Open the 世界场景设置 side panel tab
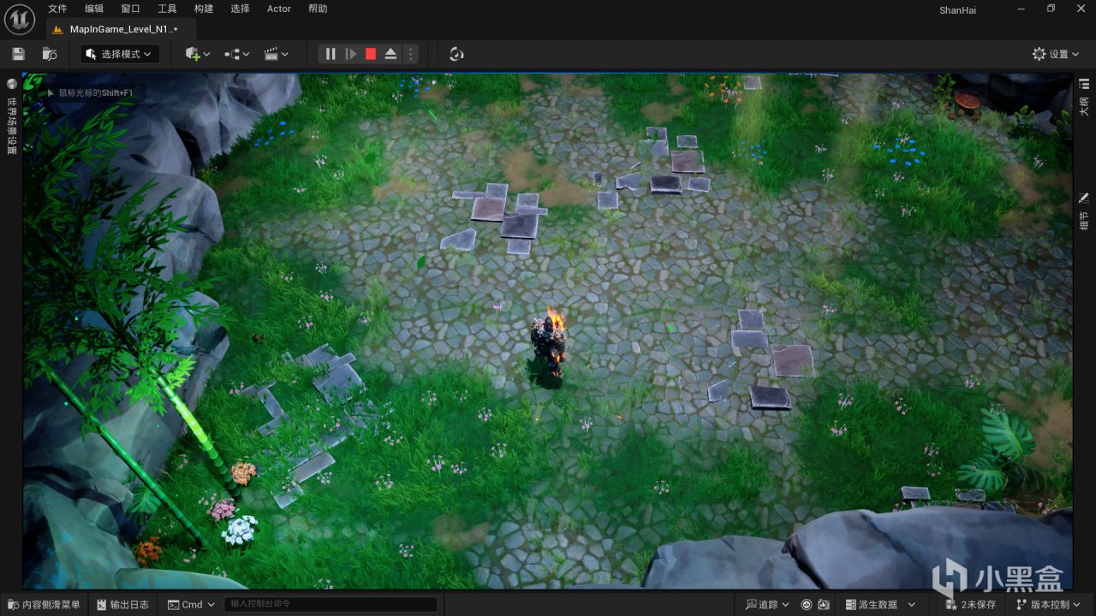Image resolution: width=1096 pixels, height=616 pixels. pos(11,118)
